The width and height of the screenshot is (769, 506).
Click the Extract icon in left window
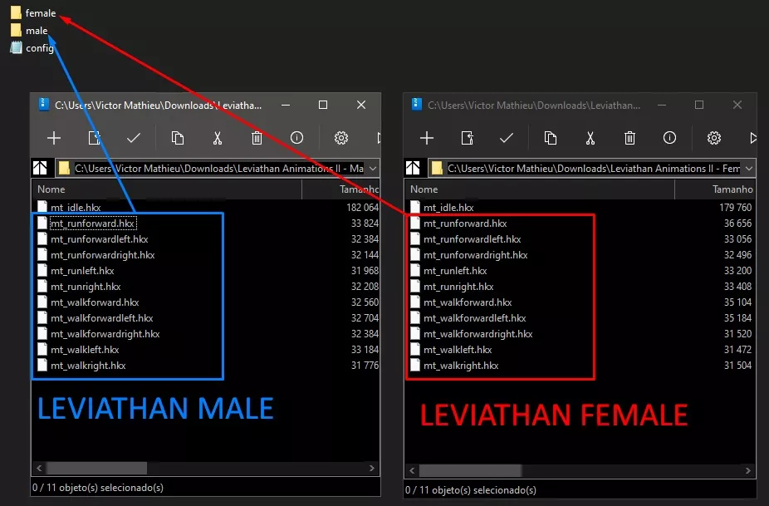[94, 138]
